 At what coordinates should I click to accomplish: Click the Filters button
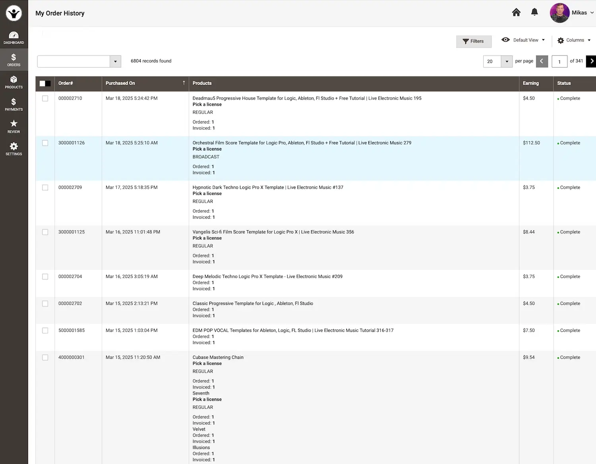tap(474, 41)
